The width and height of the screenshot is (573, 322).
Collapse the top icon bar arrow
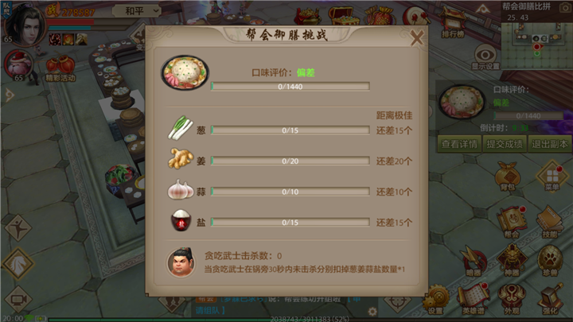pyautogui.click(x=483, y=9)
